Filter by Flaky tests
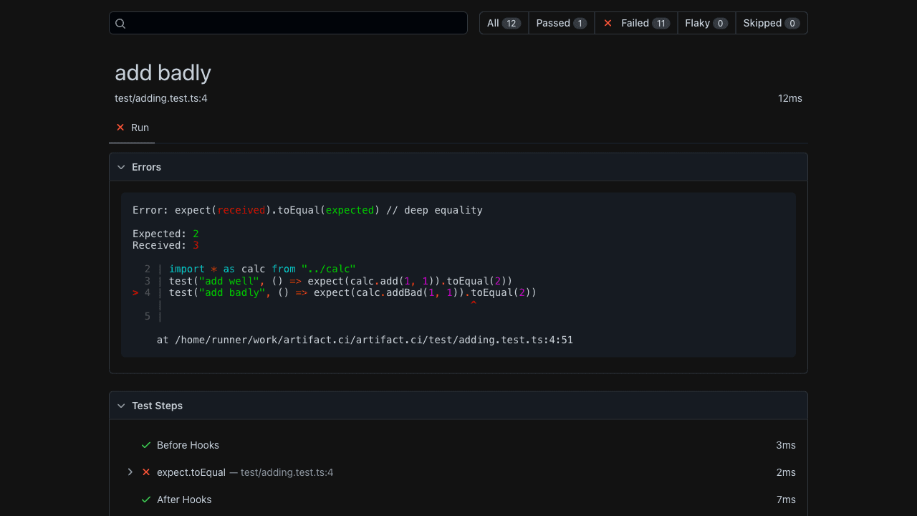 706,23
